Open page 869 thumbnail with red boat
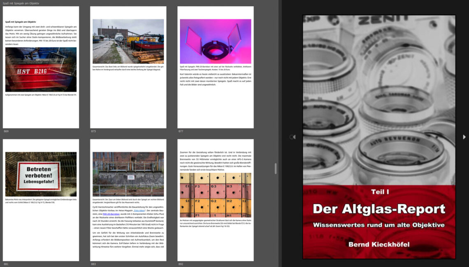 coord(41,67)
